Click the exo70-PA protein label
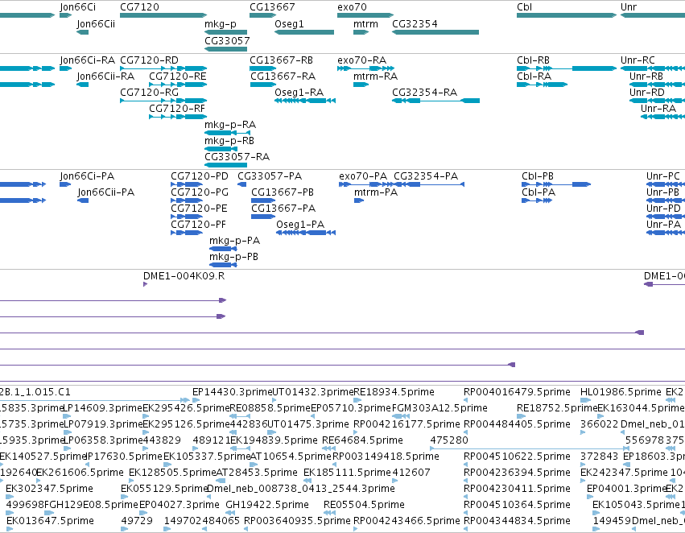This screenshot has height=533, width=685. click(x=363, y=176)
